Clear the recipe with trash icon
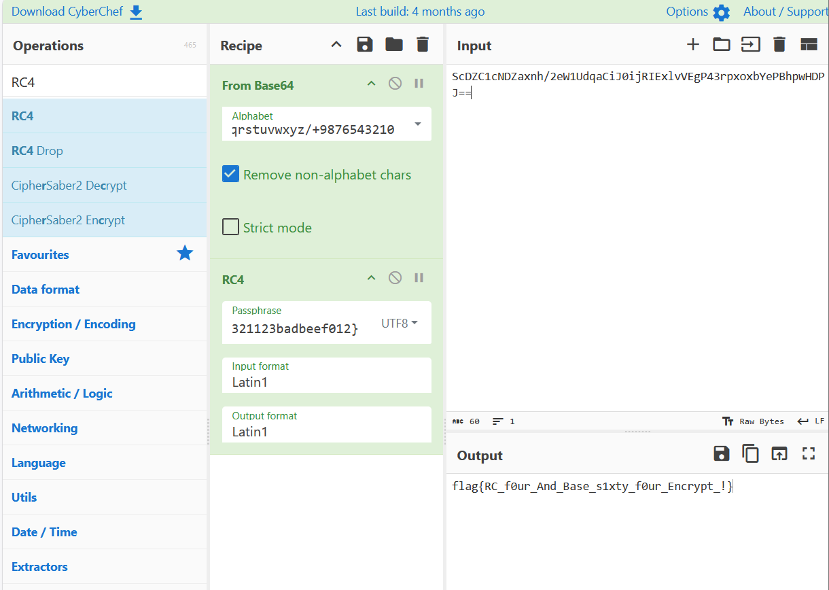The image size is (829, 590). click(x=423, y=45)
